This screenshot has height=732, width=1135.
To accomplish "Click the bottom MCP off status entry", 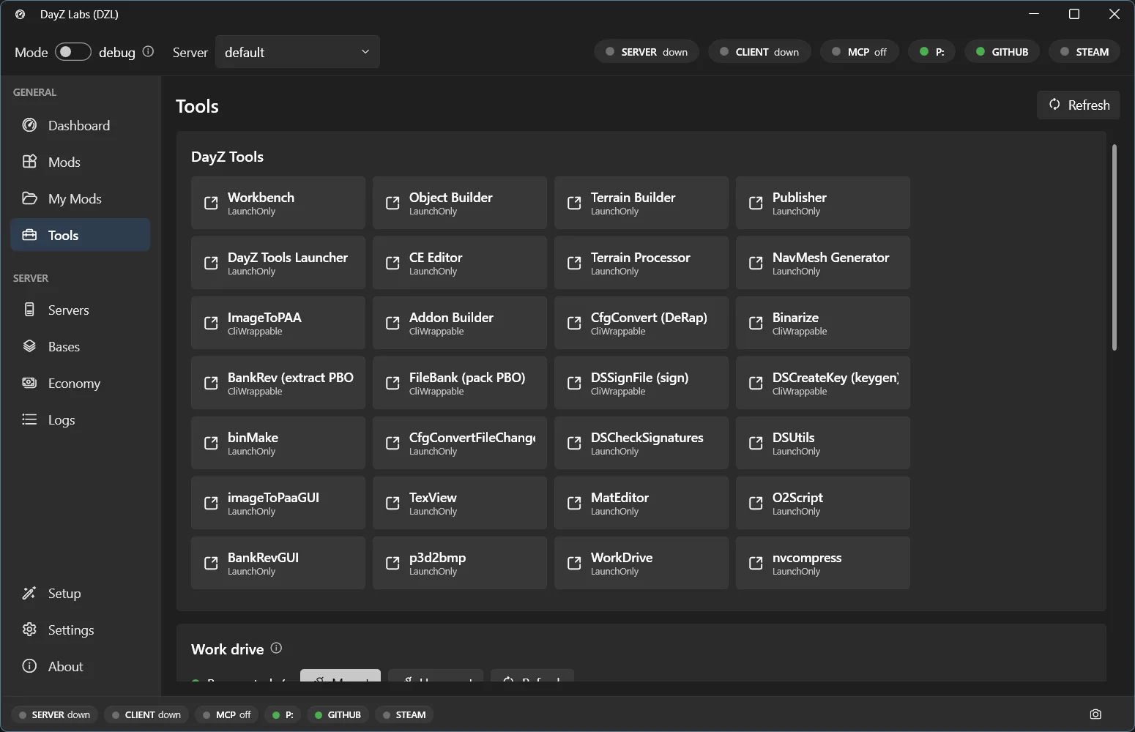I will click(227, 714).
